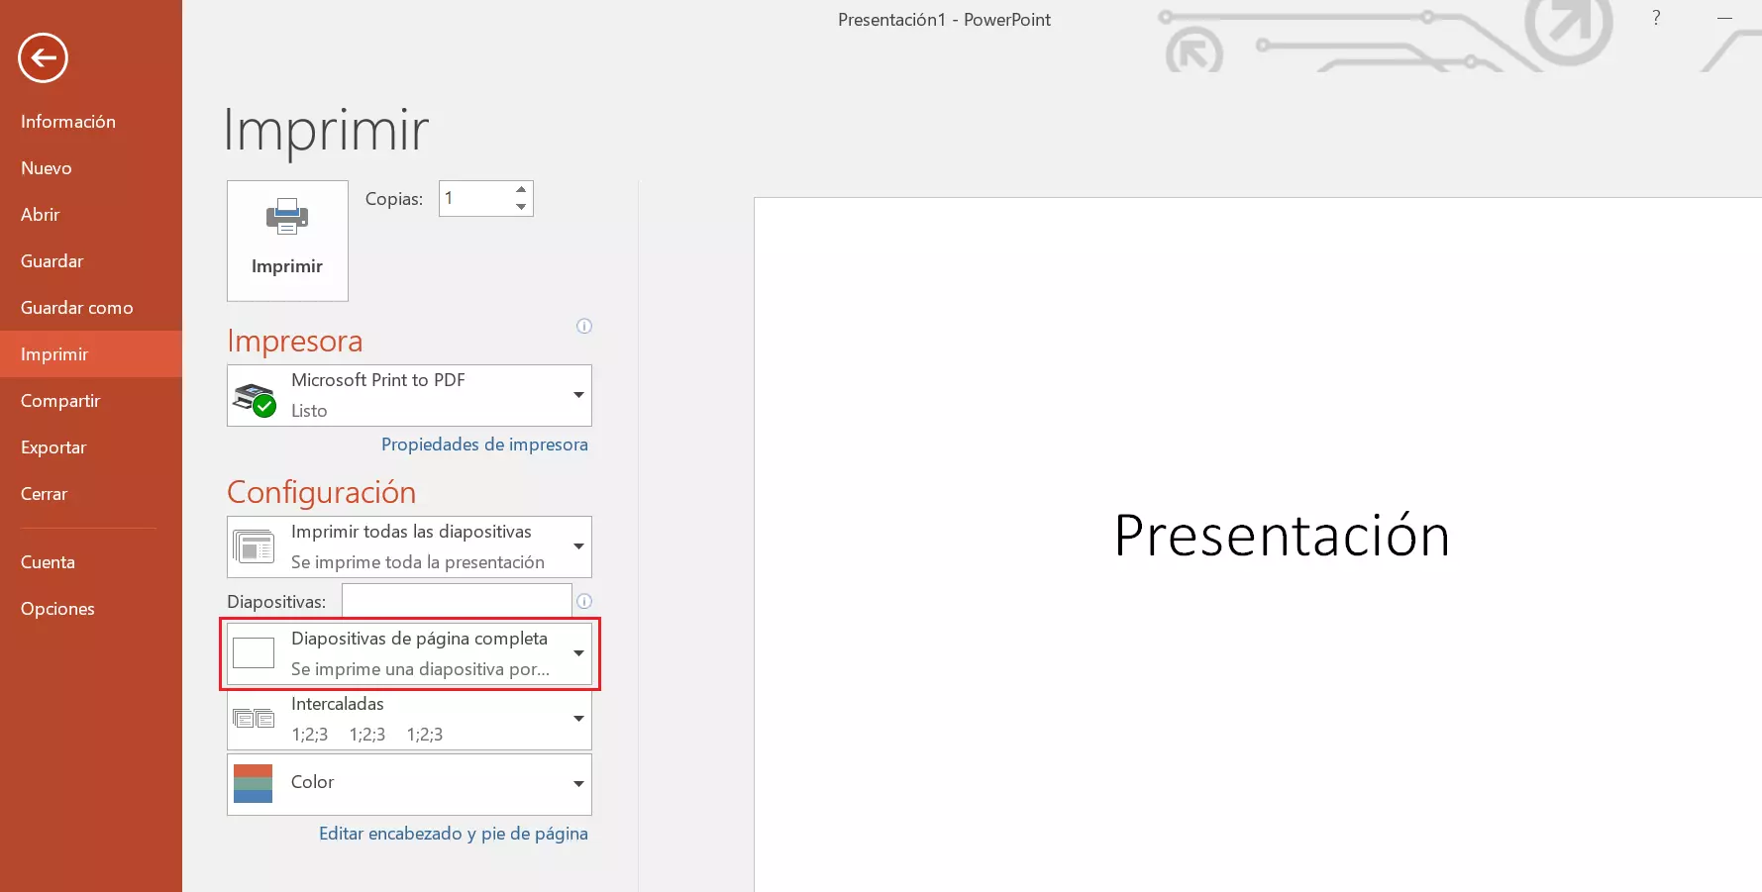Open Compartir in the sidebar
Viewport: 1762px width, 892px height.
tap(91, 401)
